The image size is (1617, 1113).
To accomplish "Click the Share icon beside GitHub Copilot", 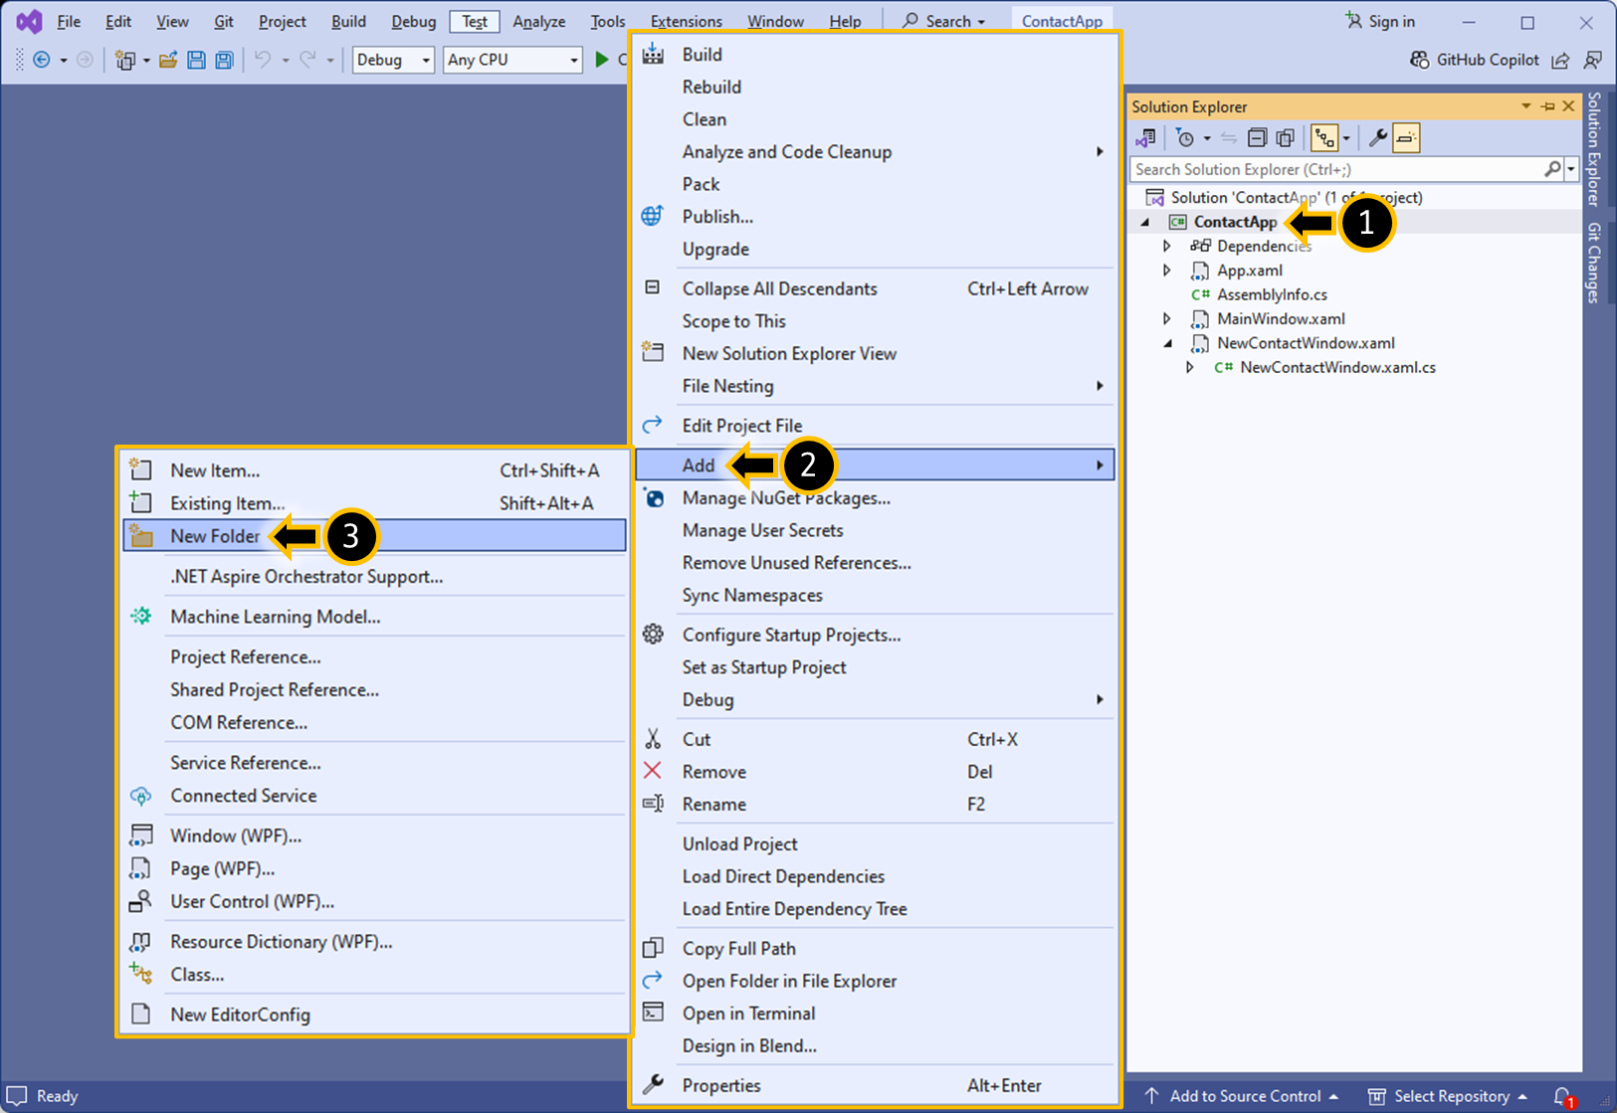I will click(x=1560, y=61).
